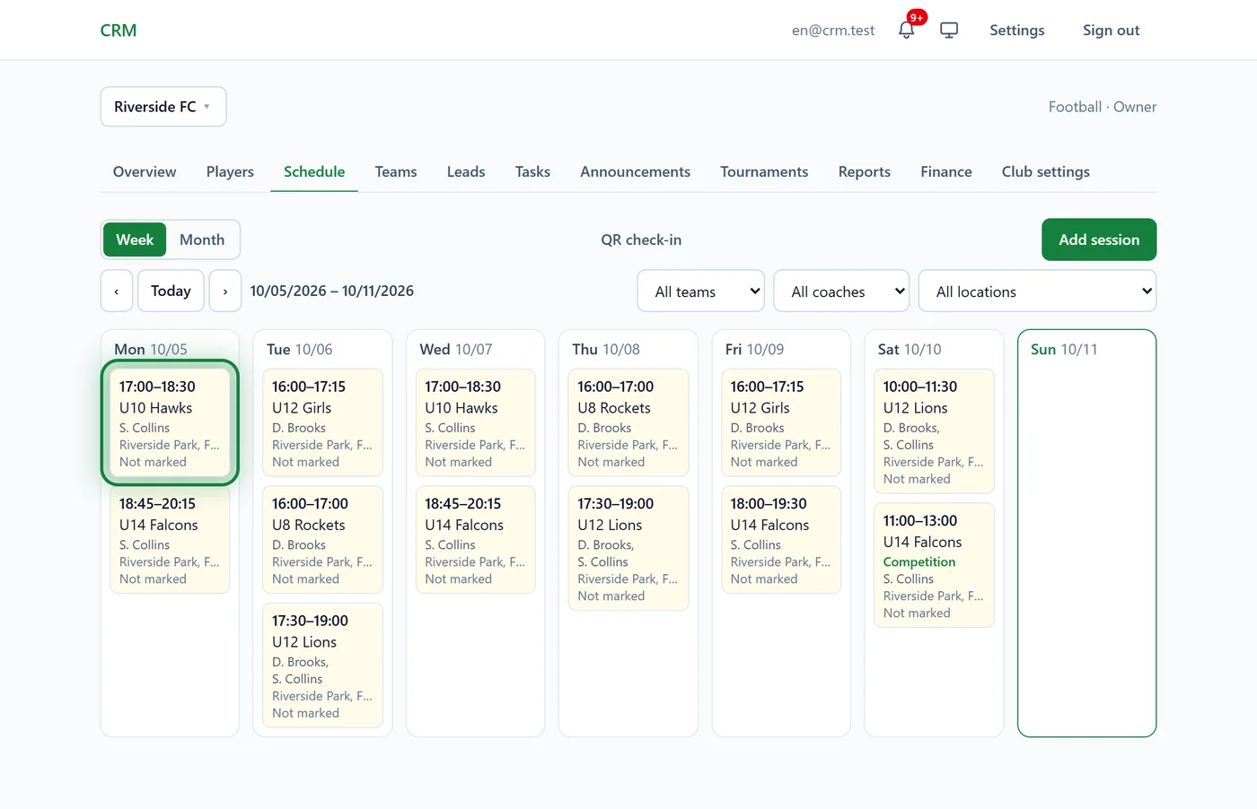Viewport: 1257px width, 809px height.
Task: Open Settings in the top bar
Action: tap(1017, 30)
